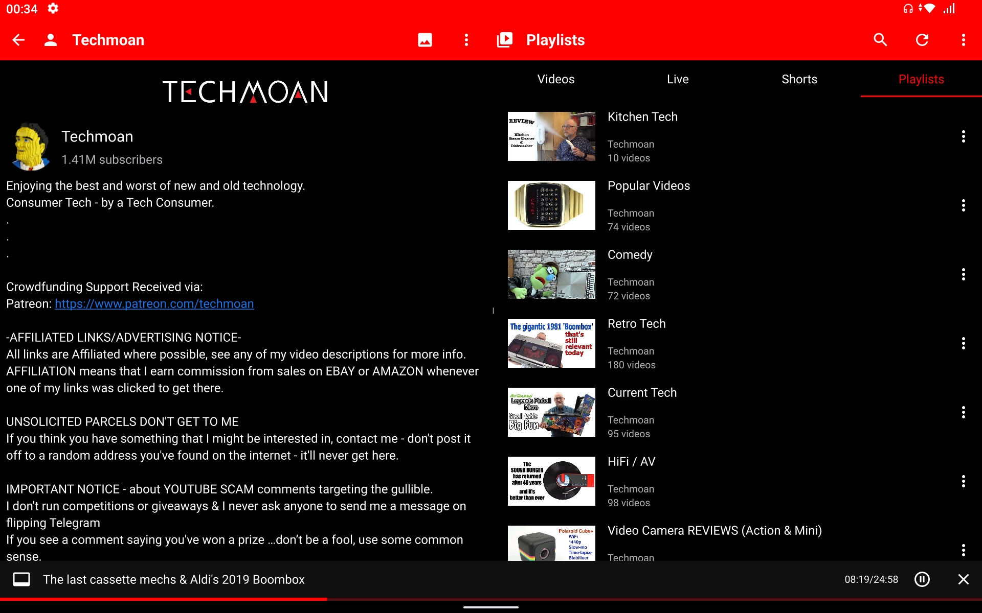Tap the mini player video title
The height and width of the screenshot is (613, 982).
pos(174,579)
